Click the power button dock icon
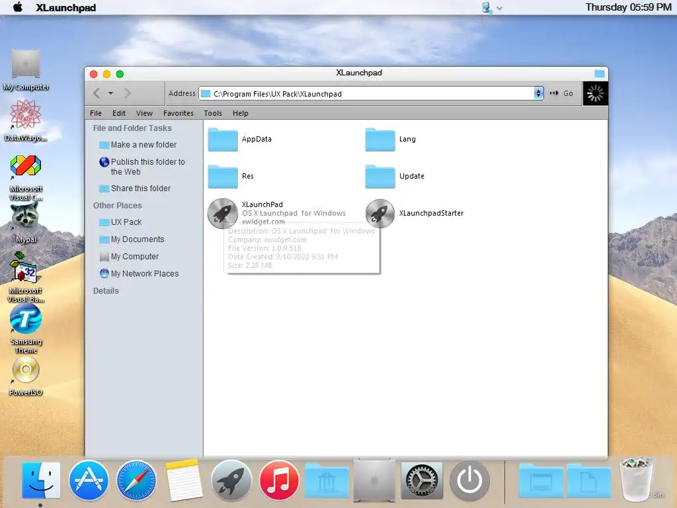 click(x=469, y=480)
